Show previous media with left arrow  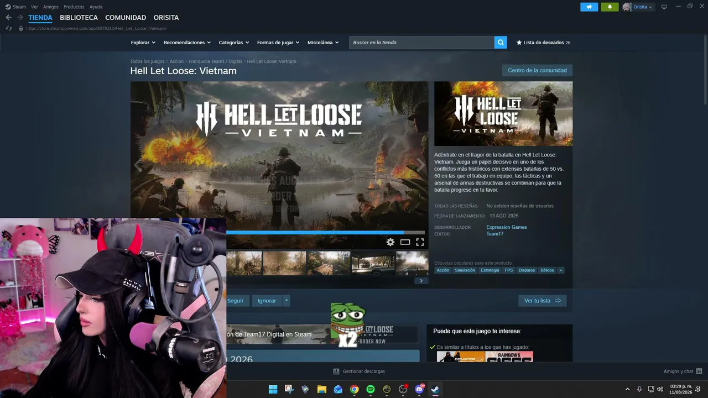point(138,165)
